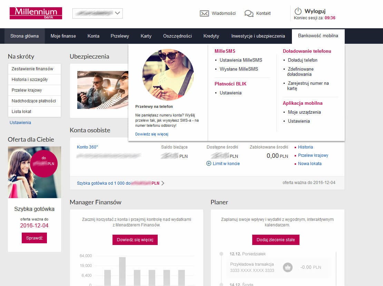Screen dimensions: 383x286
Task: Open the Konto 360° account link
Action: 87,147
